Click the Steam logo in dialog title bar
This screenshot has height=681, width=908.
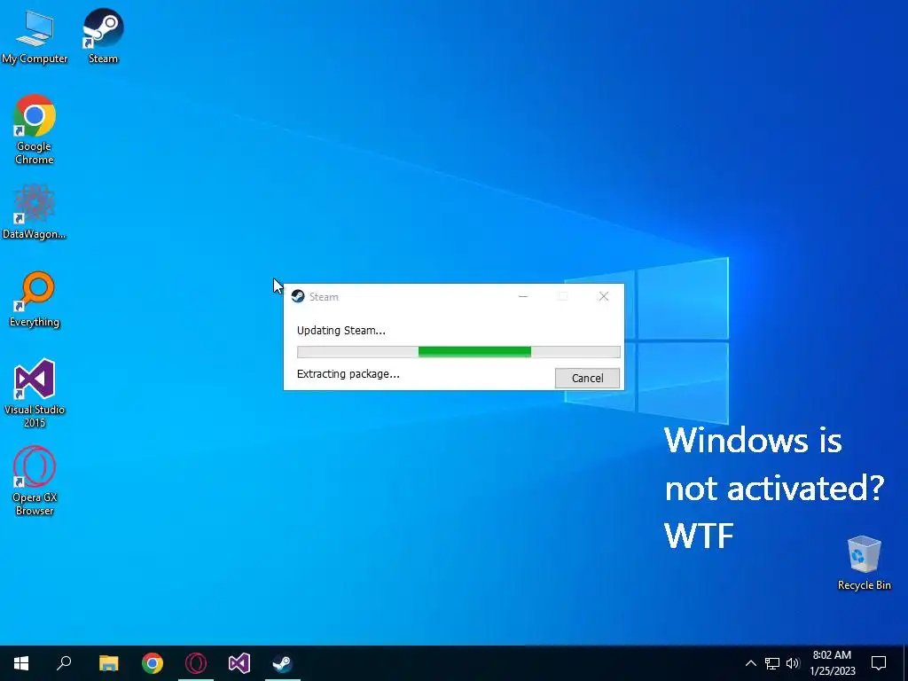[298, 296]
